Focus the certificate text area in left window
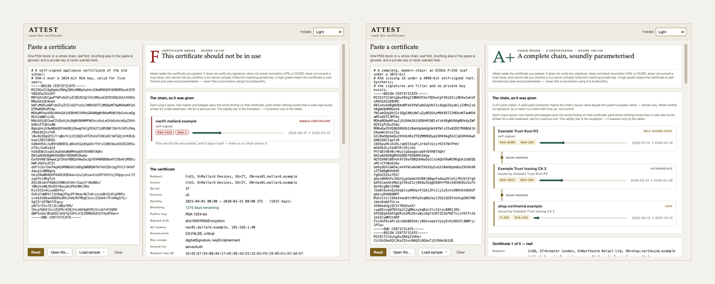Viewport: 715px width, 284px height. (84, 154)
